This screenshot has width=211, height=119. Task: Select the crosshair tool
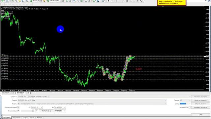pos(112,1)
